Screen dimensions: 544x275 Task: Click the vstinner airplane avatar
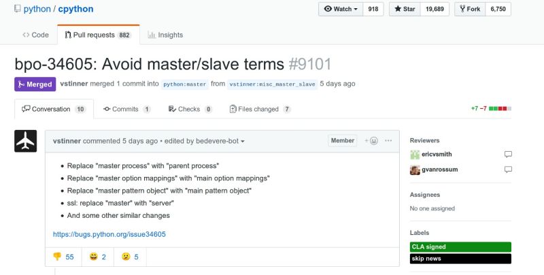[x=26, y=141]
